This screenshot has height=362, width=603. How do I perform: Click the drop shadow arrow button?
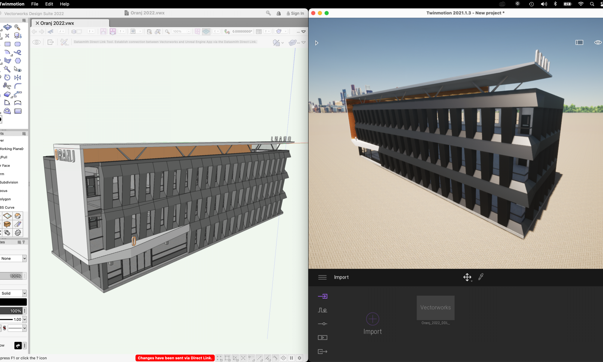[x=18, y=346]
